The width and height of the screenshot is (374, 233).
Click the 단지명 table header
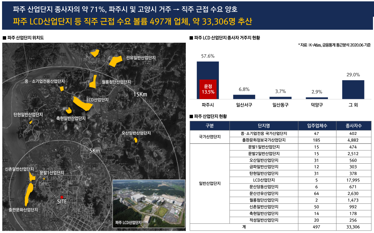tap(264, 126)
